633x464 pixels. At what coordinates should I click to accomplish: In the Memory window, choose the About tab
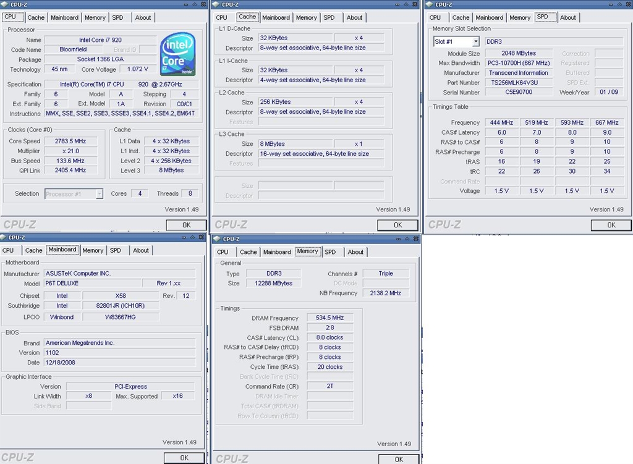pos(355,252)
